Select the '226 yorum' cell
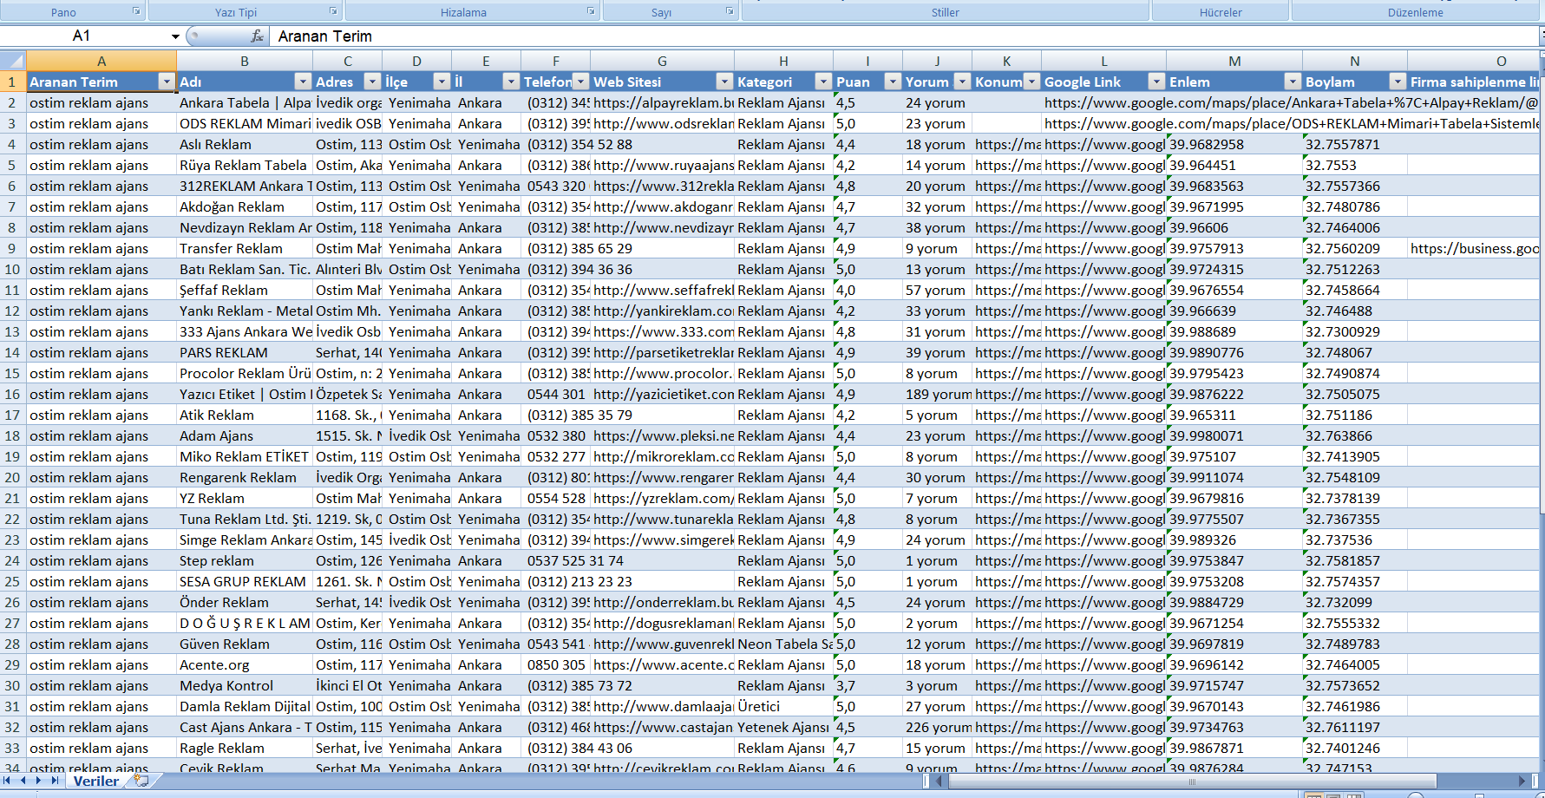 pos(937,727)
